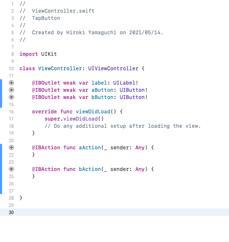The image size is (229, 242).
Task: Click 'Any' type in bAction signature
Action: 140,169
